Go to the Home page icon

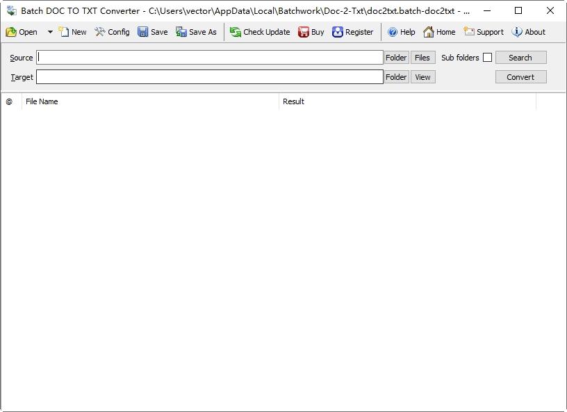tap(429, 32)
